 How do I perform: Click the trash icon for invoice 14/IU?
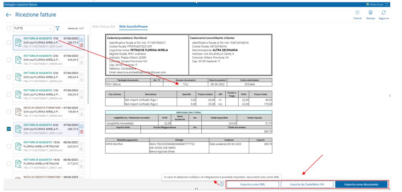click(x=82, y=167)
